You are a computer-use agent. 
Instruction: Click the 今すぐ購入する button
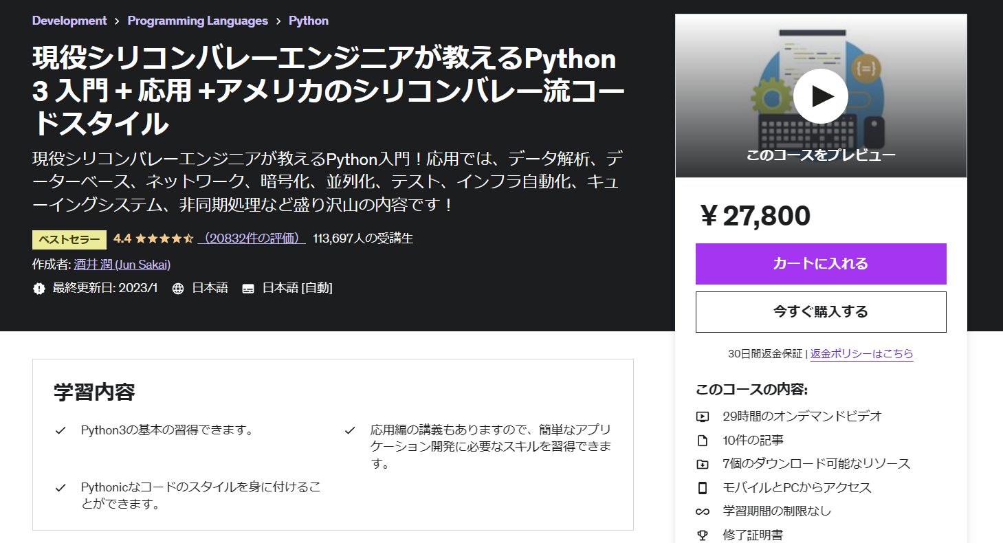pos(821,311)
